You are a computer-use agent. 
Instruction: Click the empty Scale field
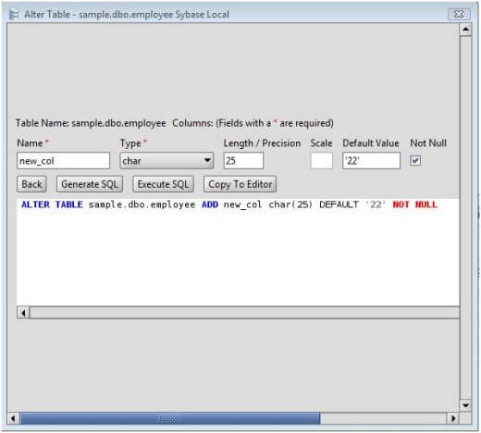pos(322,161)
